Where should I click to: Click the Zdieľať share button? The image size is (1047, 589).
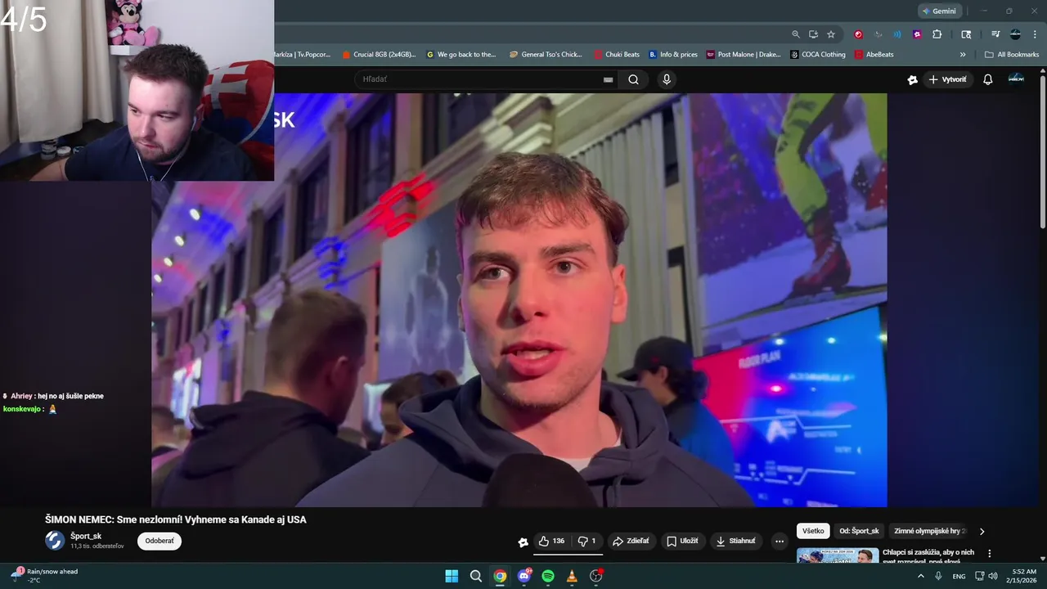point(631,541)
